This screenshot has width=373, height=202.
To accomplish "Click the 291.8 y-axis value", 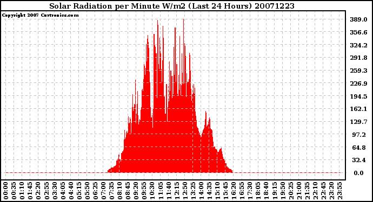I will (x=358, y=58).
